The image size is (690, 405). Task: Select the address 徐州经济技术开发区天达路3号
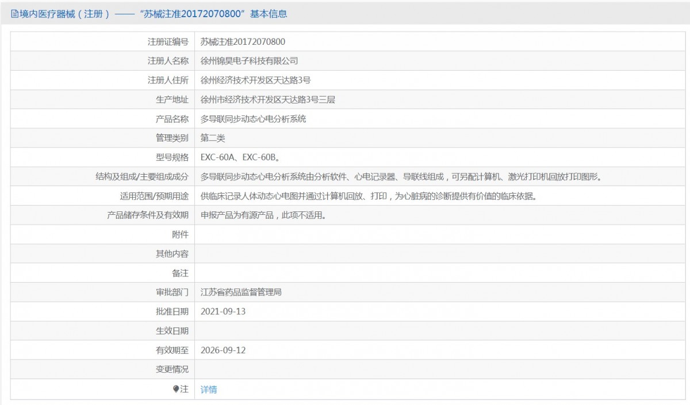pos(256,80)
